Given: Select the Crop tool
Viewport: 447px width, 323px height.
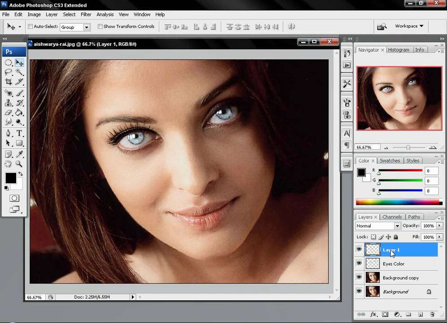Looking at the screenshot, I should click(8, 82).
